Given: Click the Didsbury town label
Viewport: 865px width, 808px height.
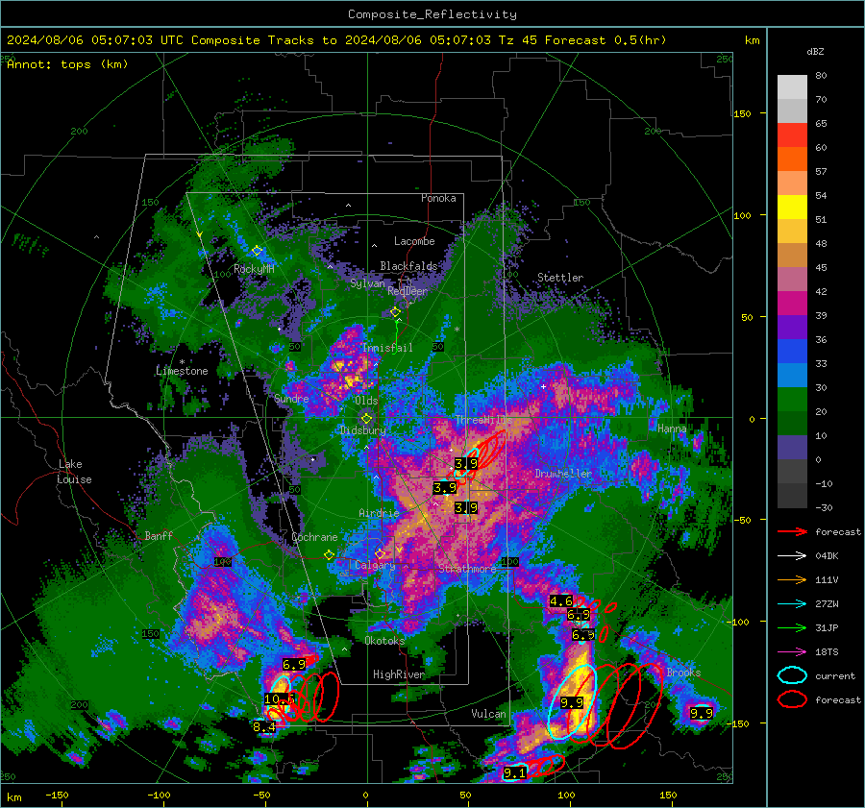Looking at the screenshot, I should coord(363,430).
